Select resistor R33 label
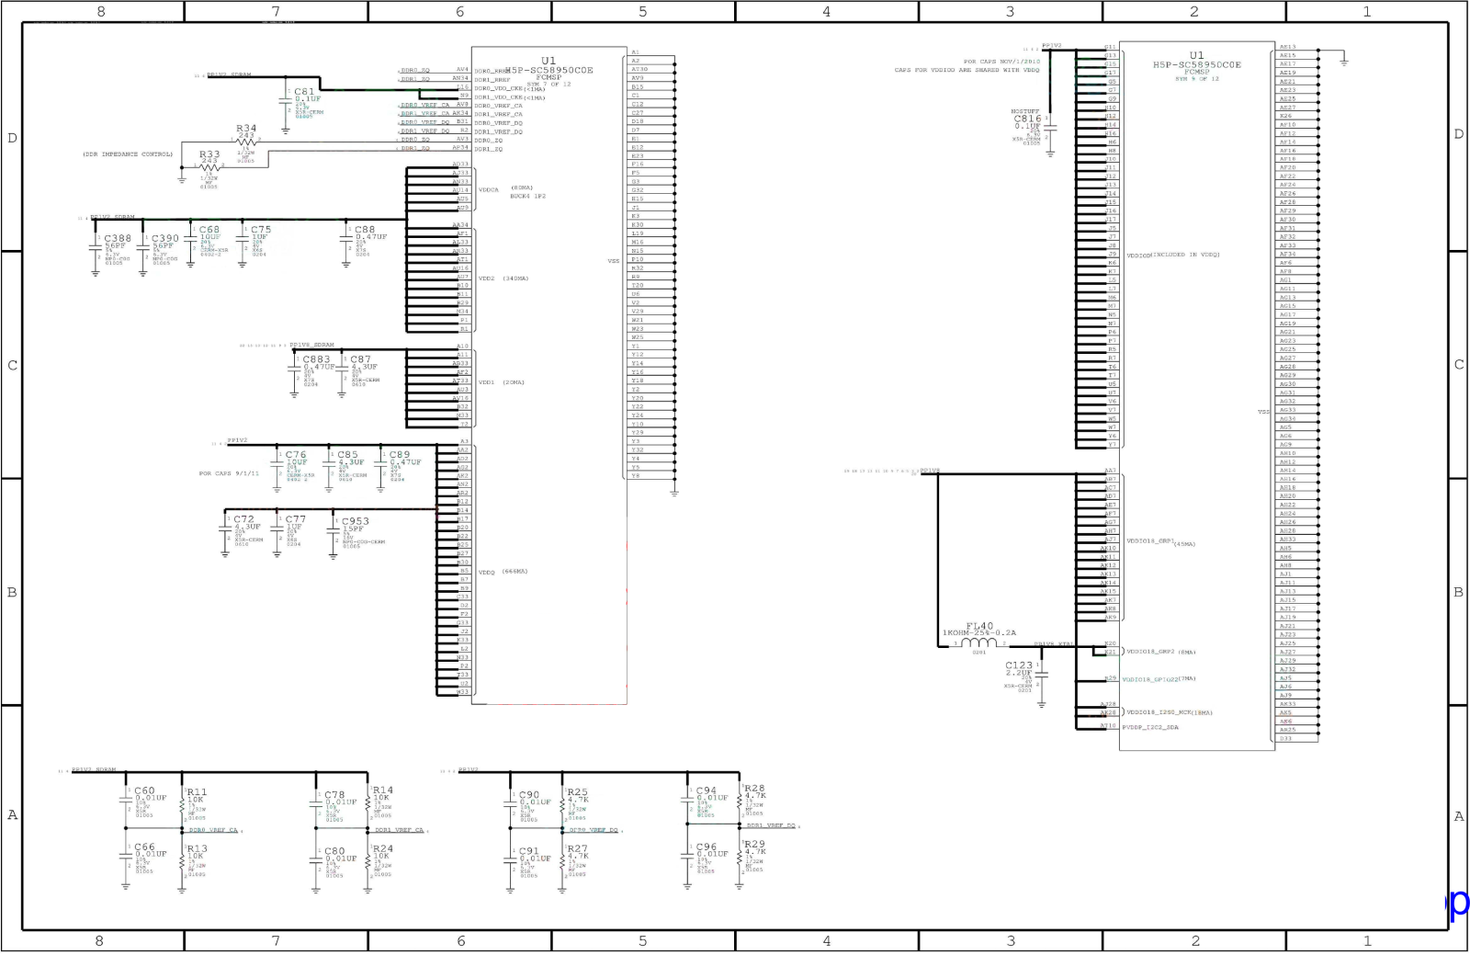The width and height of the screenshot is (1470, 955). tap(209, 154)
